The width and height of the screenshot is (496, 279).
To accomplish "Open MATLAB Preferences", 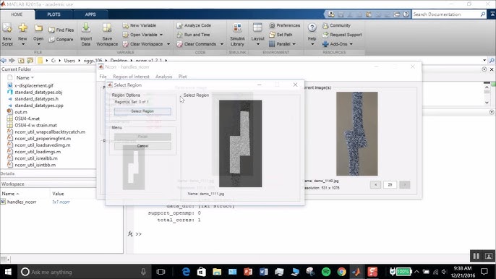I will coord(284,25).
